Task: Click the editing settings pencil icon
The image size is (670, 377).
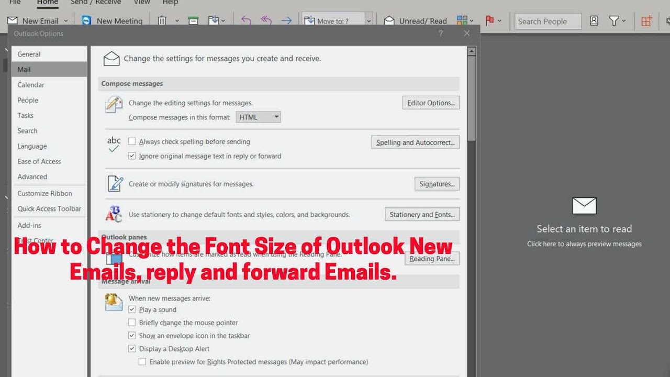Action: pos(114,104)
